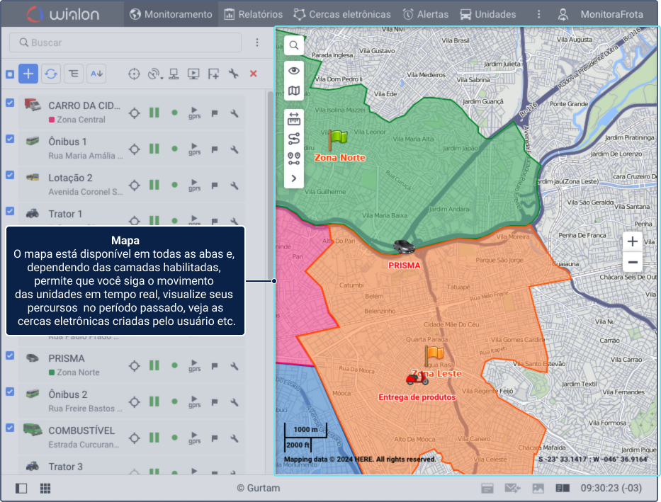The height and width of the screenshot is (502, 661).
Task: Open the Cercas eletrônicas tab
Action: (342, 14)
